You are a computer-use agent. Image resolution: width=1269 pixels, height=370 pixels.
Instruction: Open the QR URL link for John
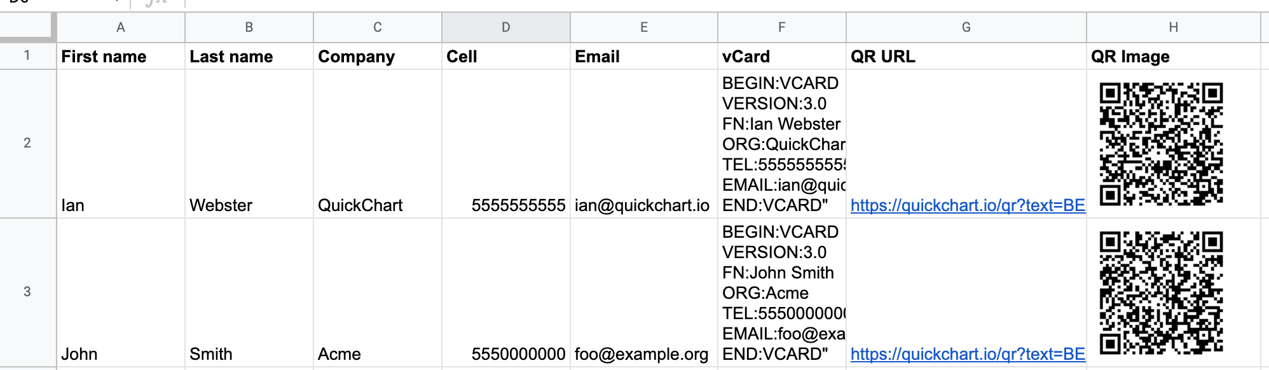coord(968,354)
